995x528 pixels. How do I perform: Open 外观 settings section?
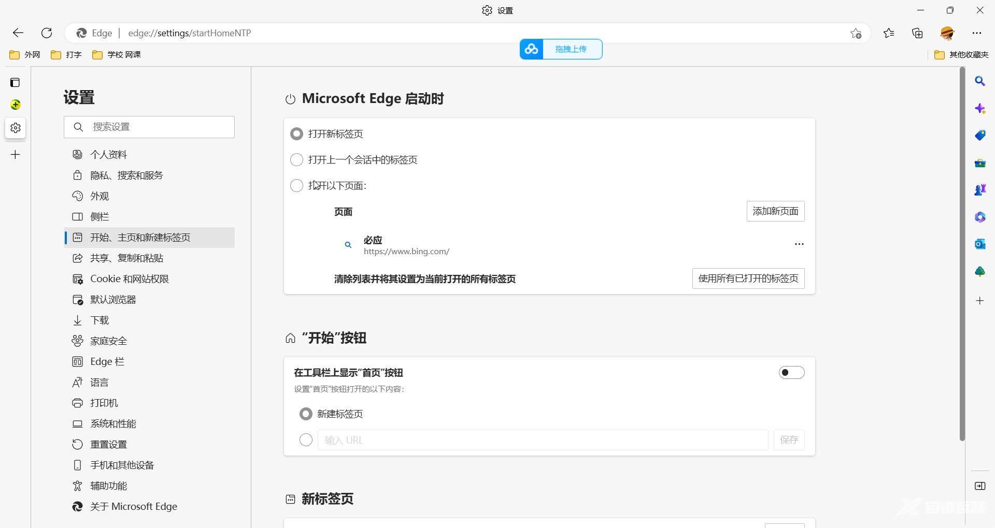[x=149, y=196]
